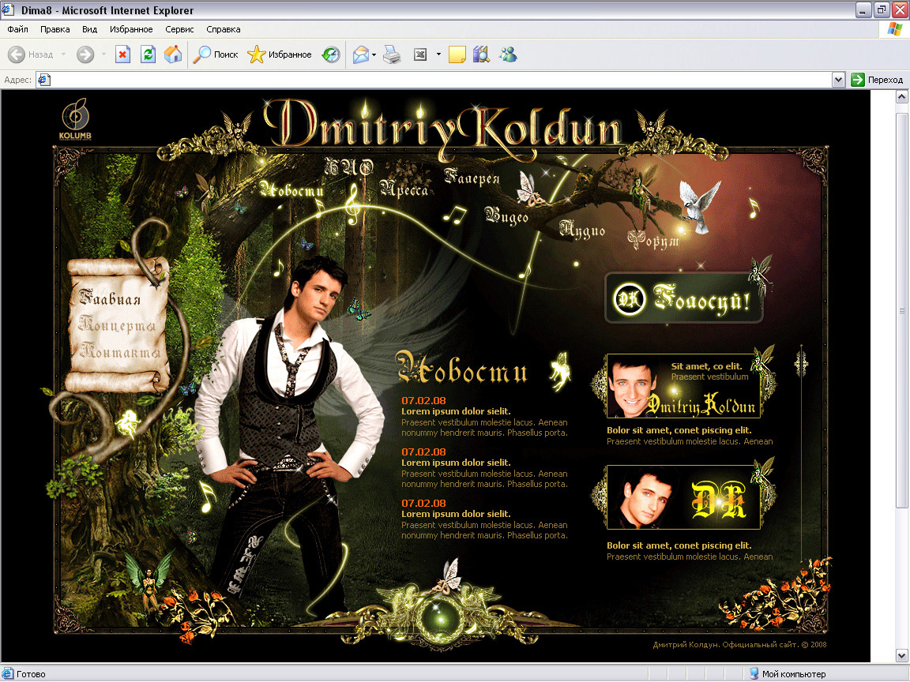The width and height of the screenshot is (910, 682).
Task: Click Концерты on the scroll menu
Action: point(117,325)
